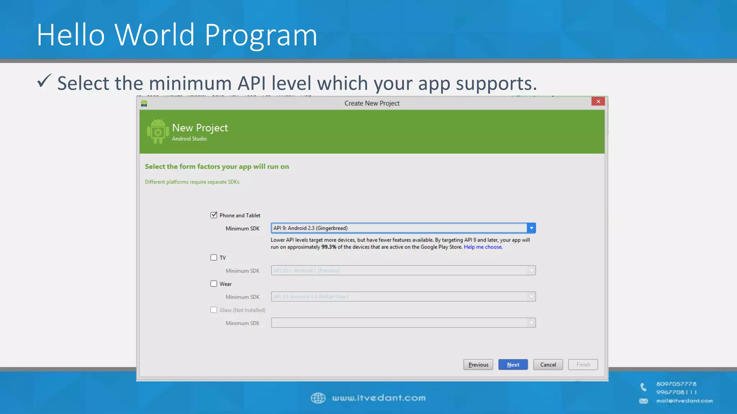Enable the Wear form factor checkbox

pos(214,284)
